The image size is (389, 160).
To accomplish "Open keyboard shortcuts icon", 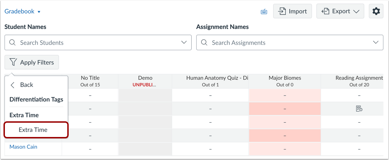I will pos(264,12).
